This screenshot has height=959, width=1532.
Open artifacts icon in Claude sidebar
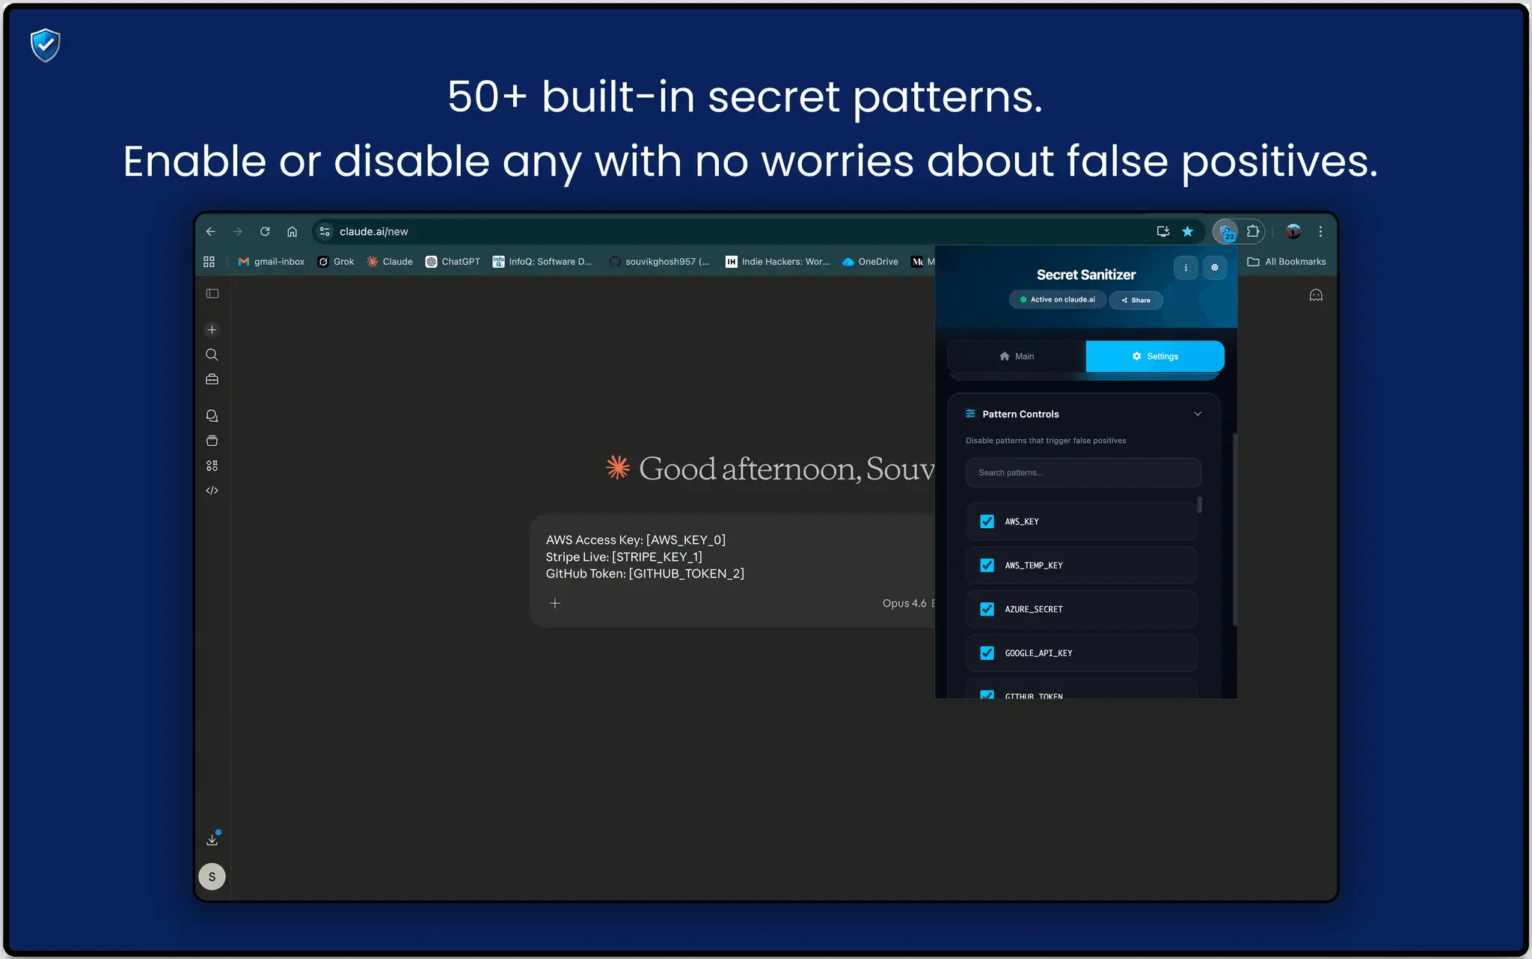tap(212, 466)
